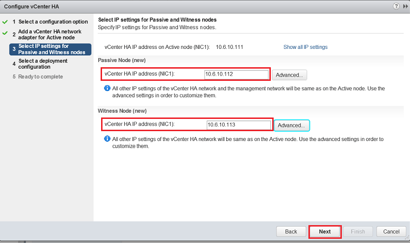410x243 pixels.
Task: Click the info icon under Passive Node
Action: pyautogui.click(x=107, y=88)
